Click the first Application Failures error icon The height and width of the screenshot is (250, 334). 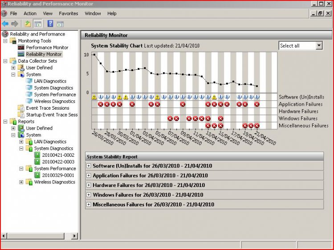tap(101, 104)
